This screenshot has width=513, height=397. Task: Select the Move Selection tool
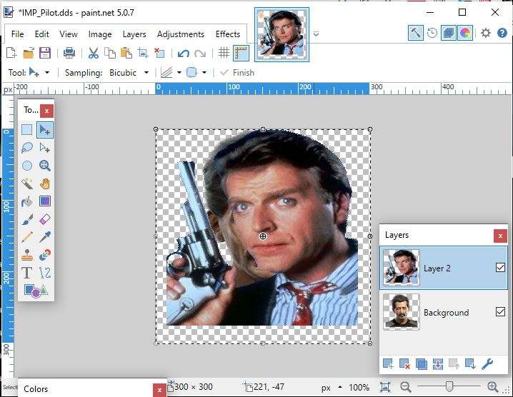click(45, 148)
